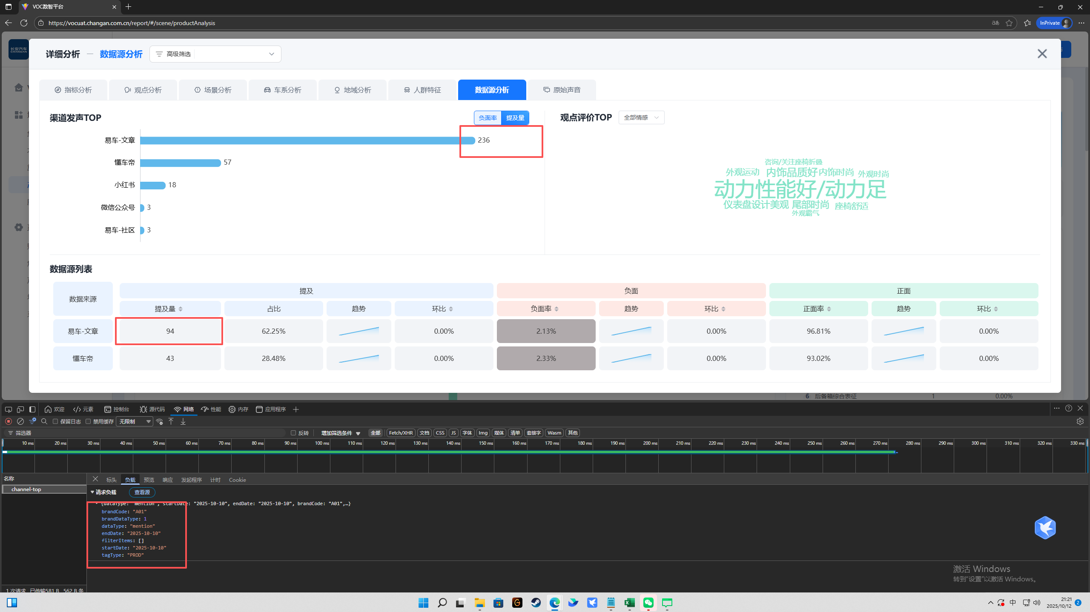Enable the 保留日志 checkbox
Screen dimensions: 1090x612
[55, 421]
